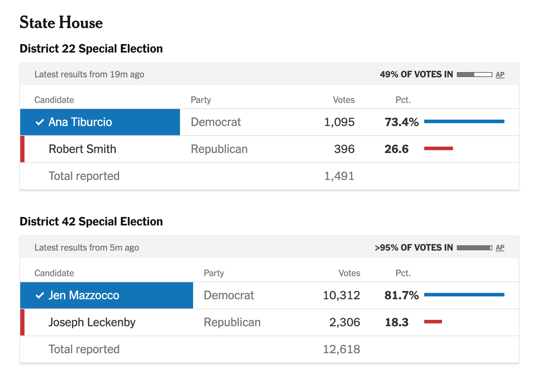This screenshot has height=377, width=541.
Task: Click the District 42 Special Election heading
Action: (x=91, y=222)
